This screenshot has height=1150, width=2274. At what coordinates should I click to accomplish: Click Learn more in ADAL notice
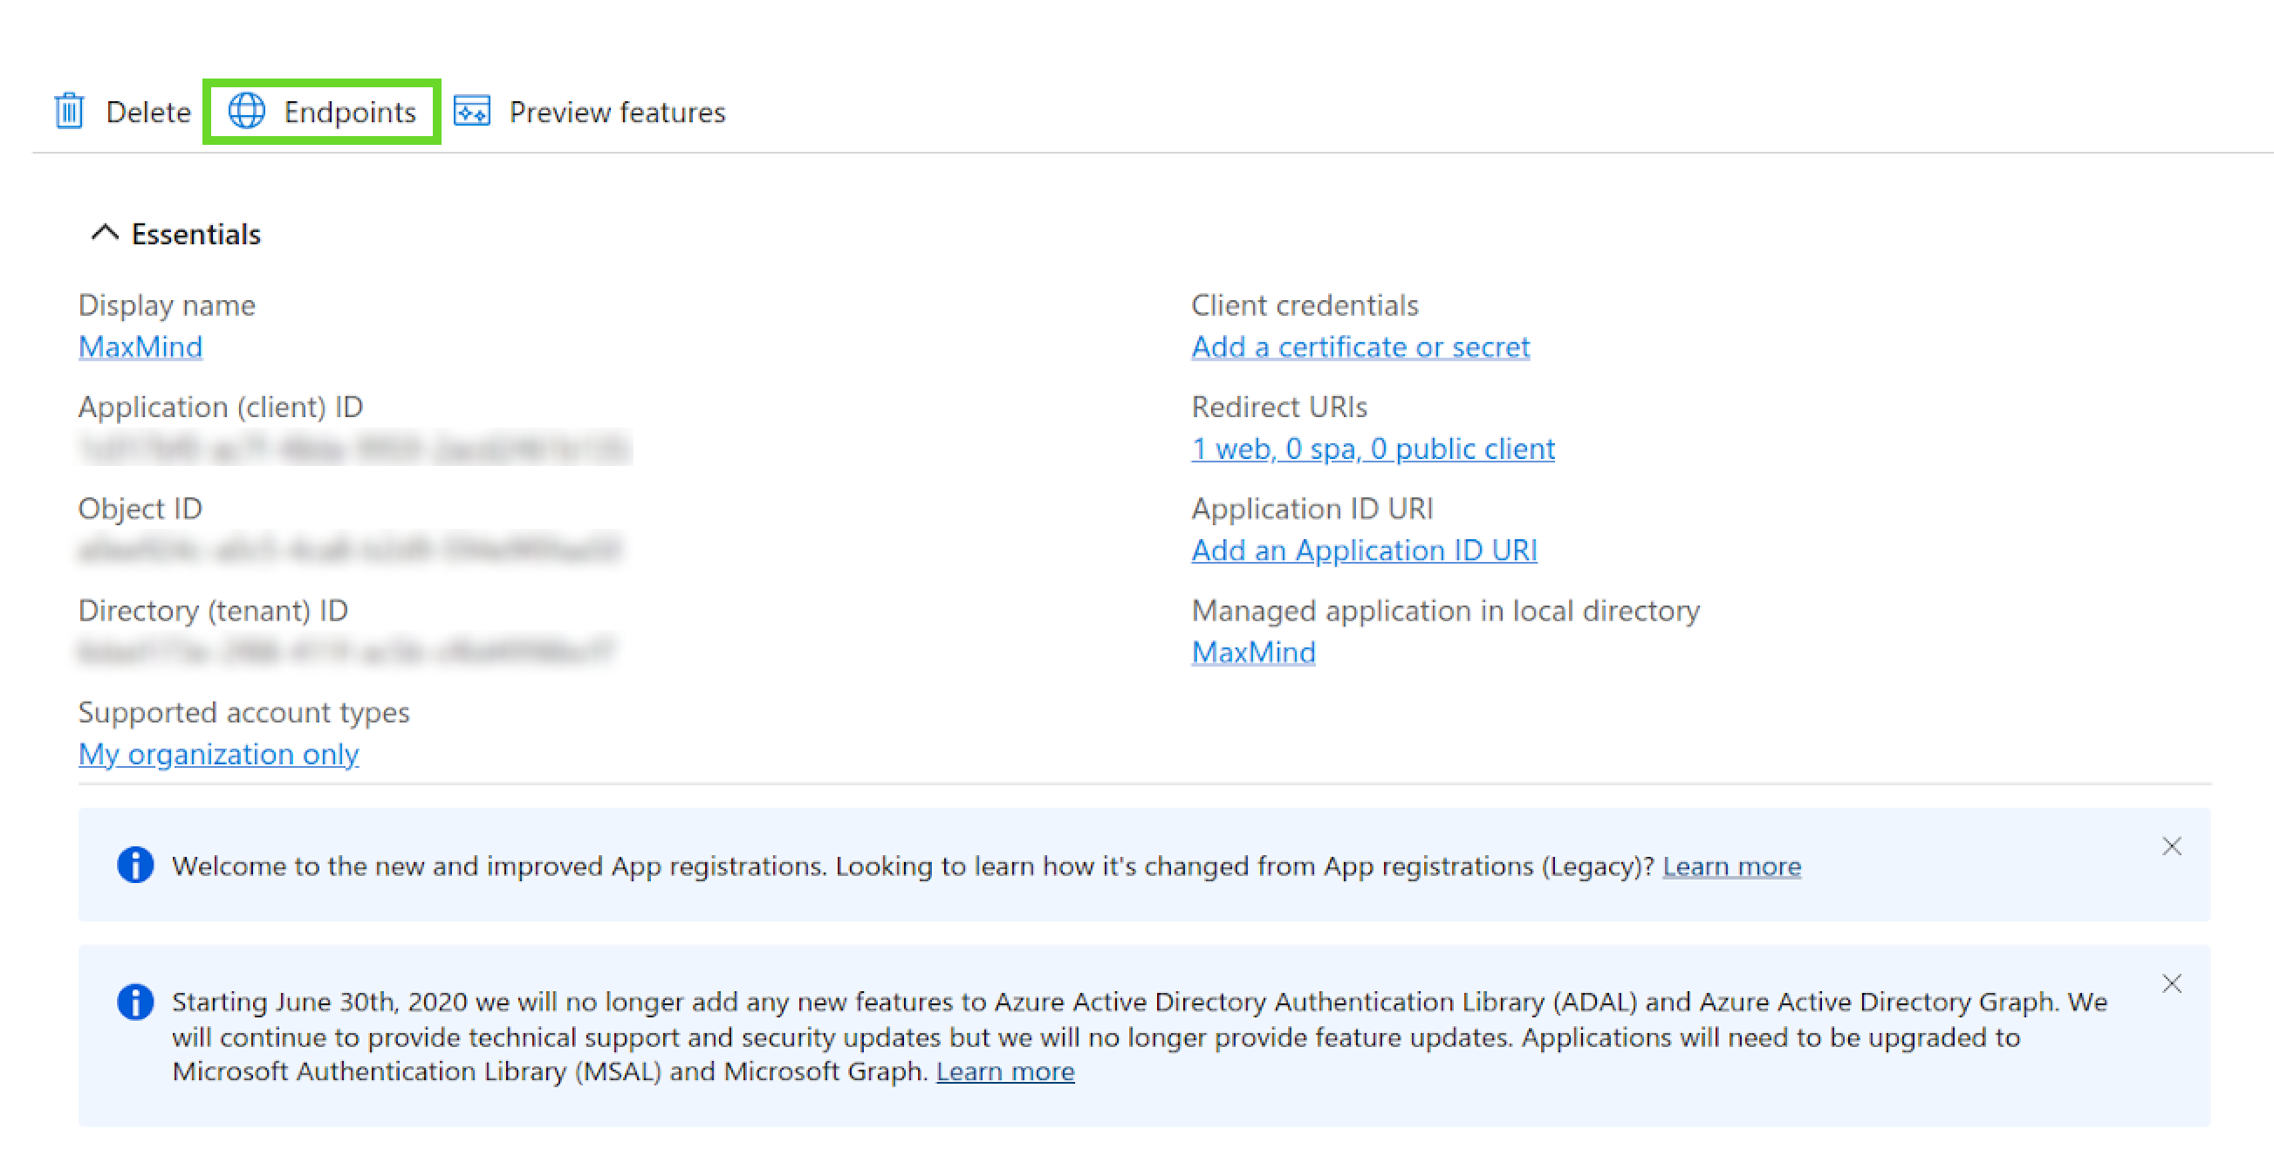tap(1004, 1071)
